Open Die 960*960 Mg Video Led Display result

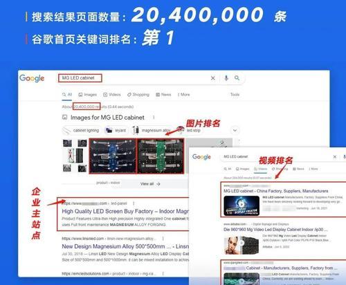pyautogui.click(x=275, y=230)
